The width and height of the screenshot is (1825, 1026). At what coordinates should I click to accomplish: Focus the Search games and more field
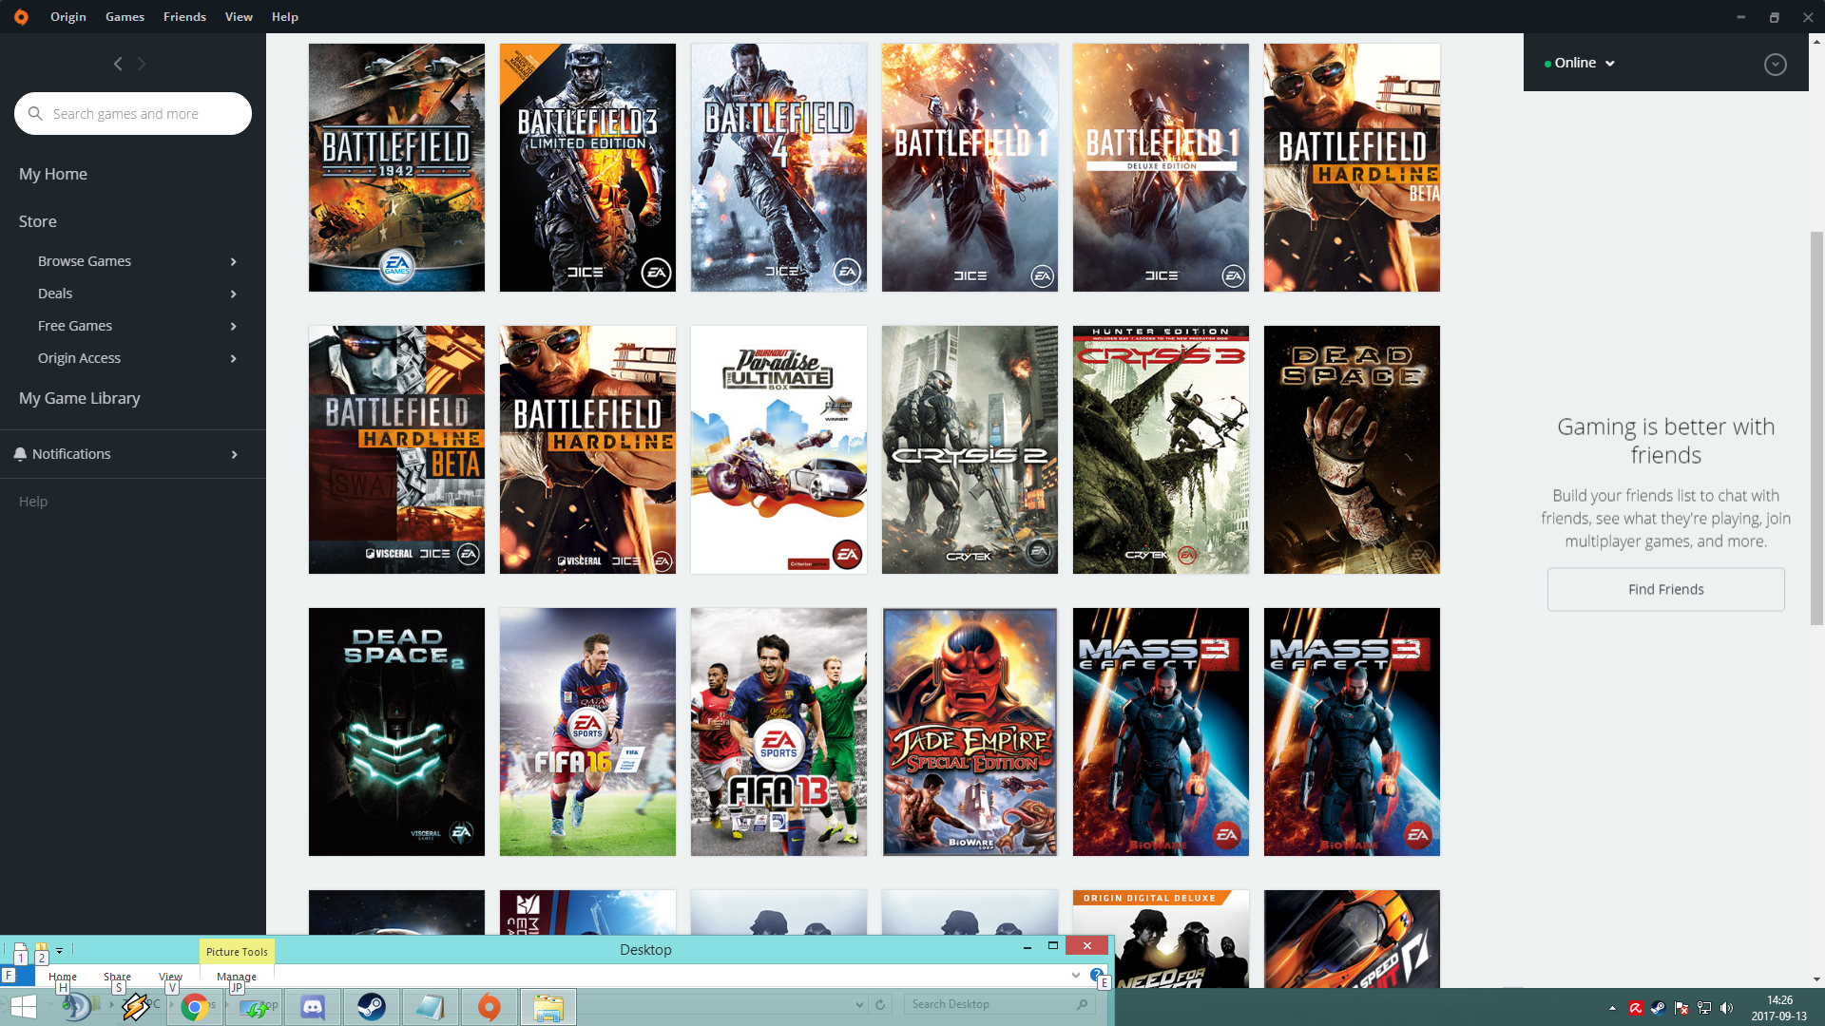133,113
